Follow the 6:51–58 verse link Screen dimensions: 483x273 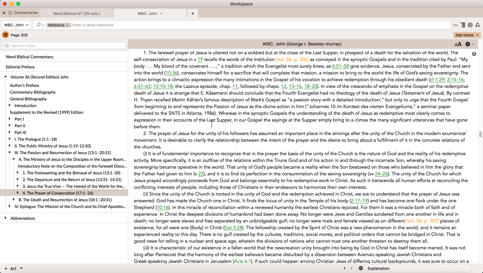340,66
